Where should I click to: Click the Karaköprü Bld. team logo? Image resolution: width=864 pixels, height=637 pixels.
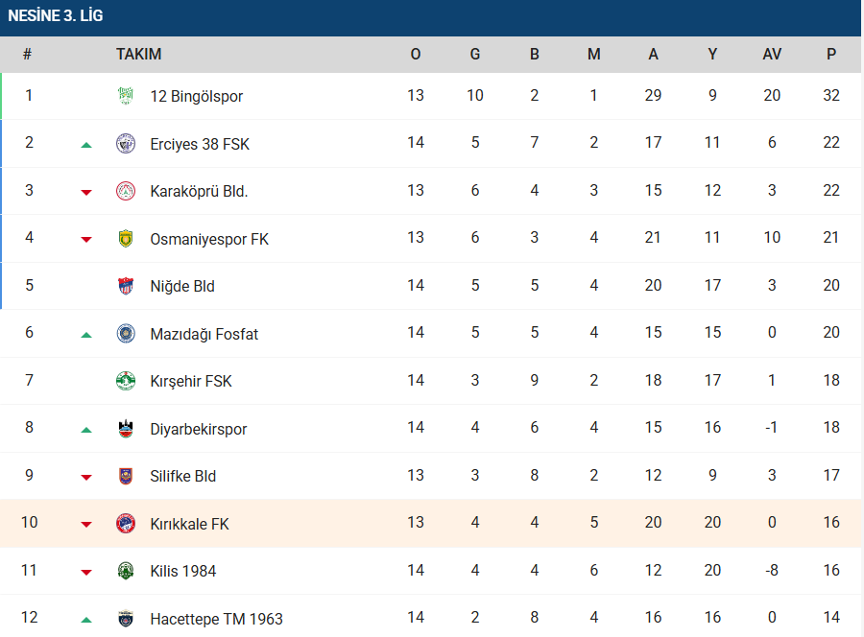click(126, 191)
